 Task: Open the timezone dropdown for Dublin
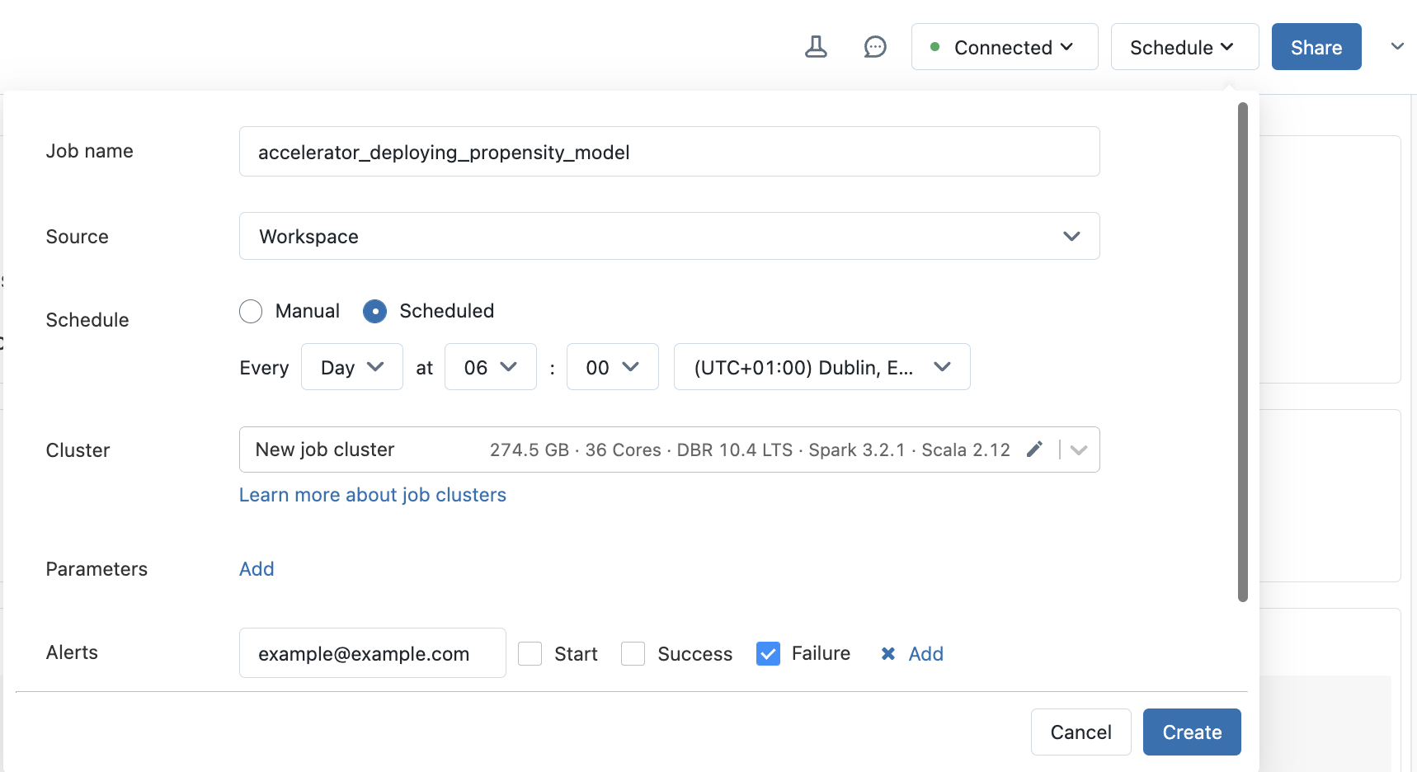click(821, 367)
